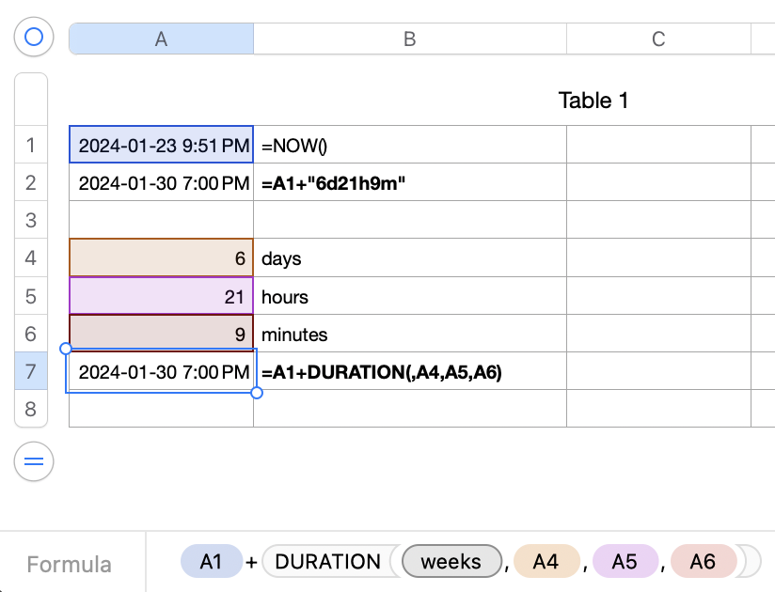Click the Table 1 title

click(x=593, y=101)
